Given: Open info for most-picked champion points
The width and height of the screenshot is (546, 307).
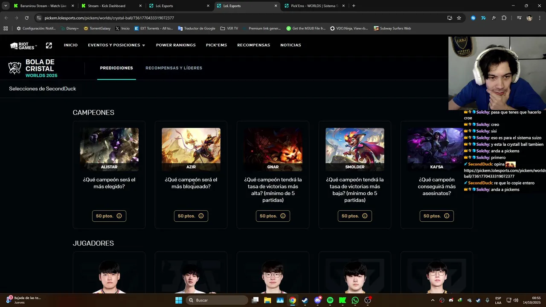Looking at the screenshot, I should [119, 216].
